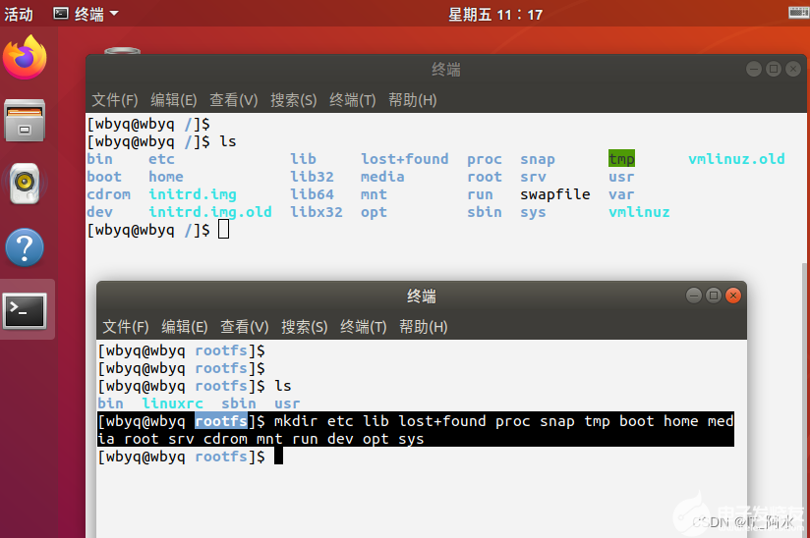
Task: Click the selected rootfs word in prompt
Action: [x=221, y=421]
